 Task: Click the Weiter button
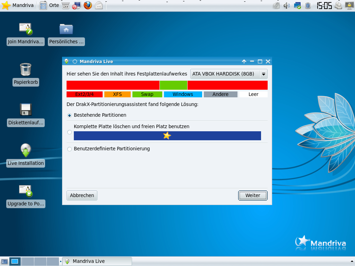pos(253,195)
